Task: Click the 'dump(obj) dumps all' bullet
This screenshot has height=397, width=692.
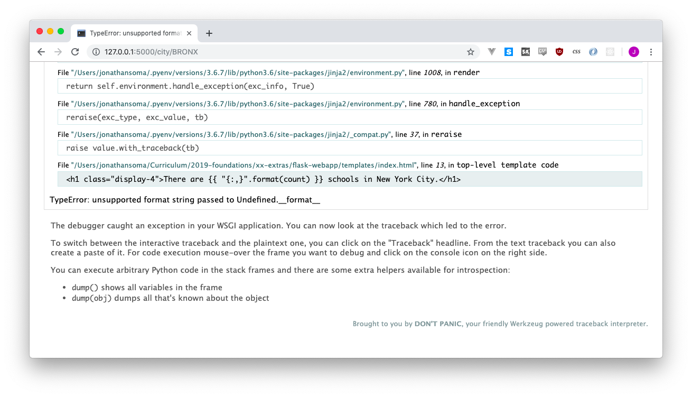Action: pos(171,298)
